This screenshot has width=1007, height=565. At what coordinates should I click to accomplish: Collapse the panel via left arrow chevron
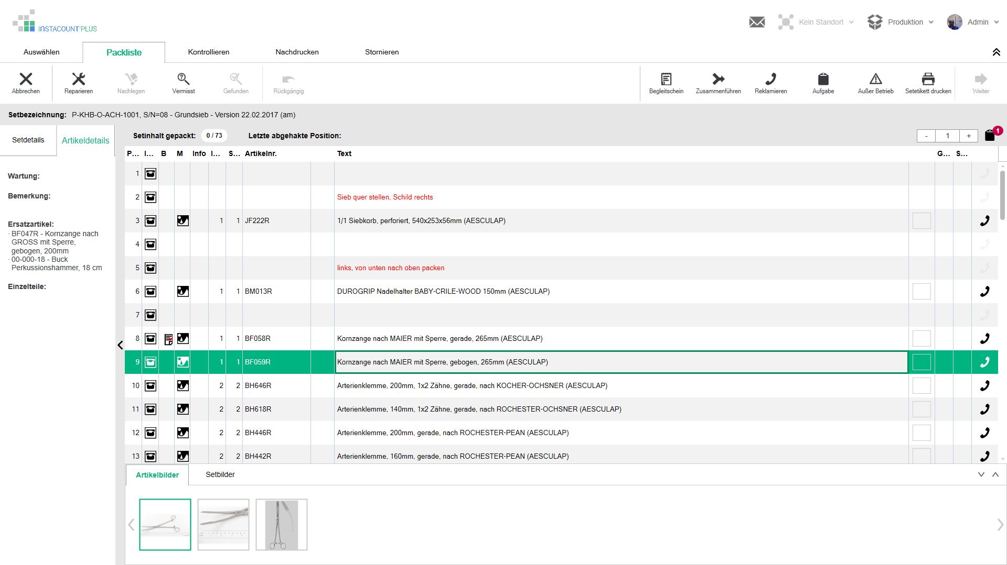(120, 345)
